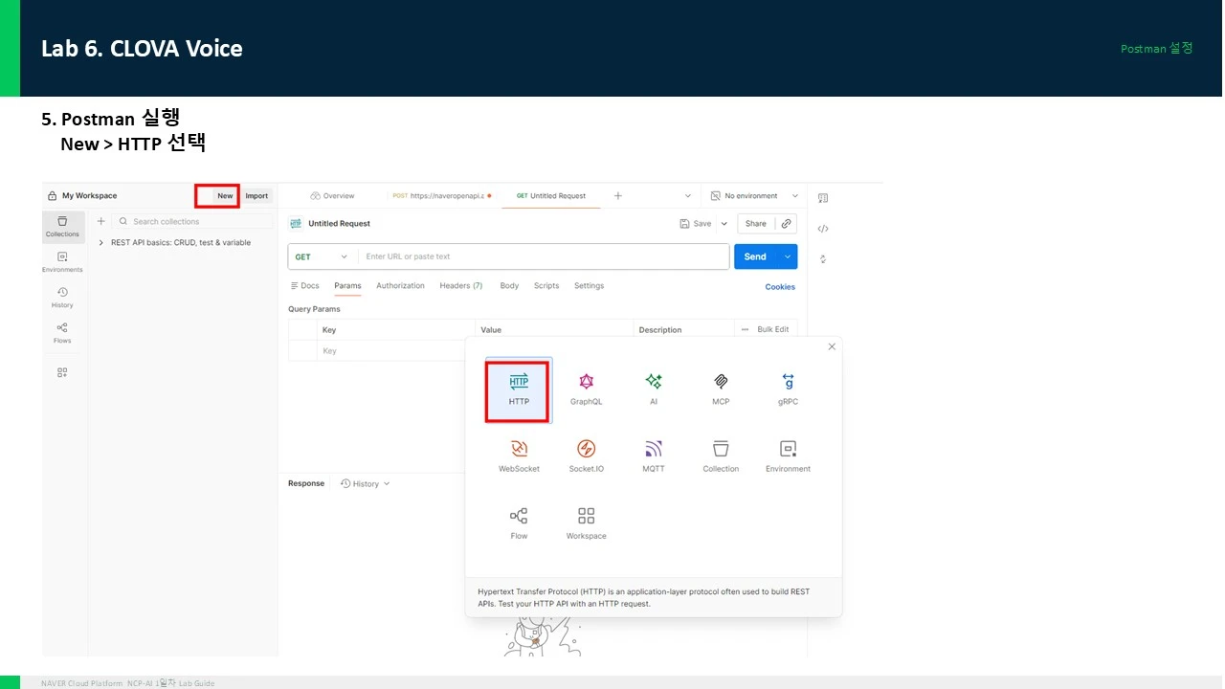Click the New button
Viewport: 1225px width, 689px height.
(225, 196)
